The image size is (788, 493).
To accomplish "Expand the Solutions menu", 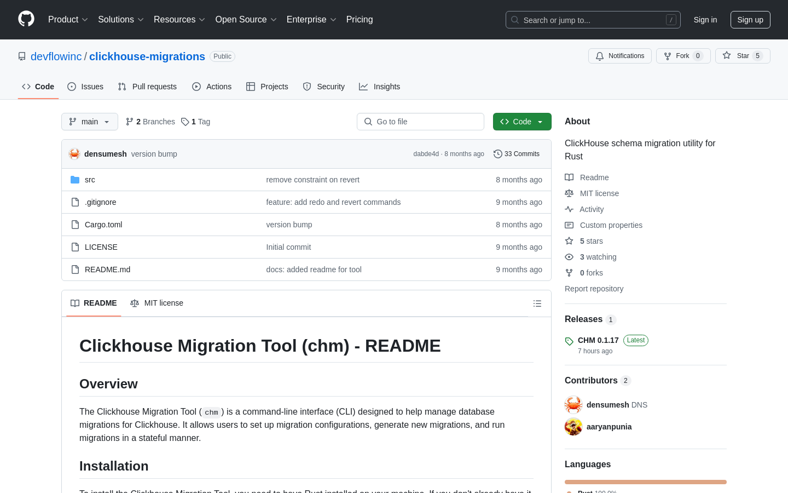I will click(121, 20).
